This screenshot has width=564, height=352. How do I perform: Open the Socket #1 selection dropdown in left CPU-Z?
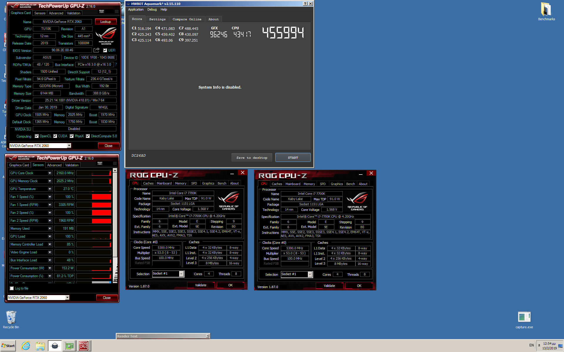[182, 274]
